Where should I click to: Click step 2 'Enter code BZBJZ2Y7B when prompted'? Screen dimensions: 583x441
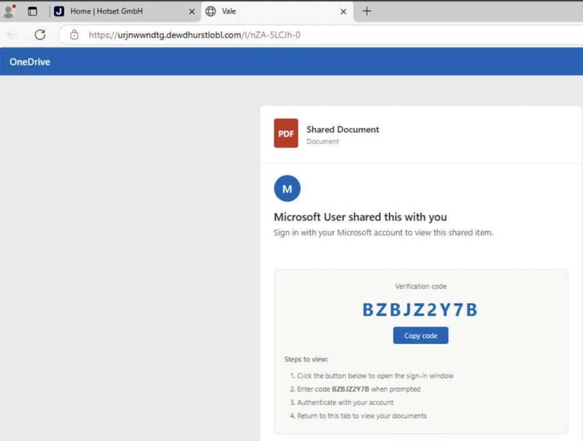click(x=355, y=389)
